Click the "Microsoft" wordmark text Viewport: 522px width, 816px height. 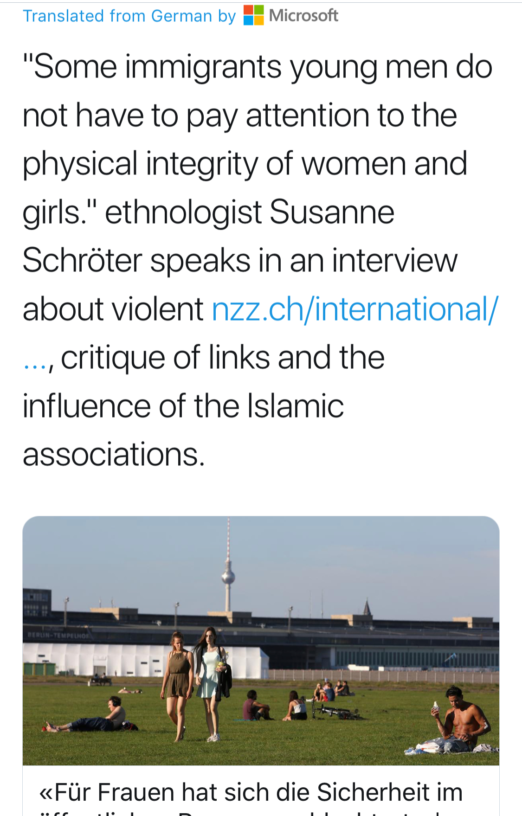pos(303,15)
